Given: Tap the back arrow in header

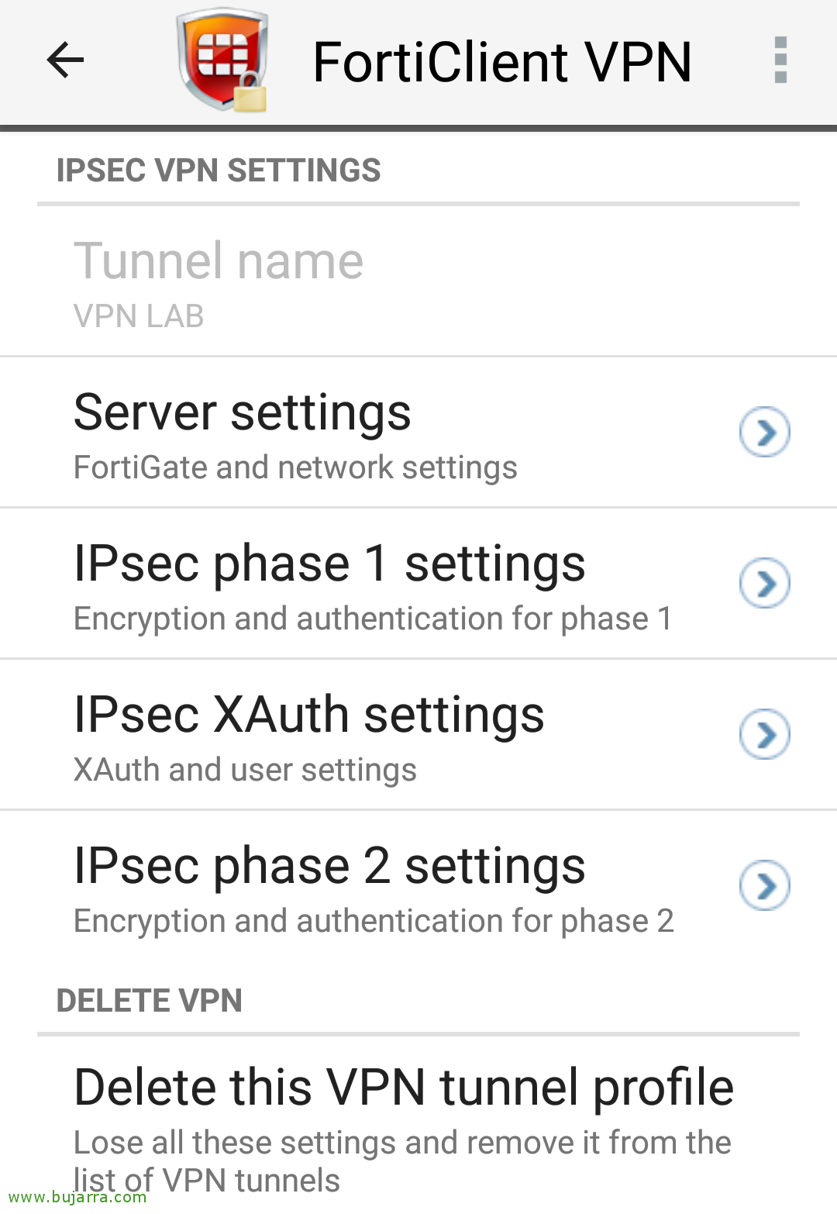Looking at the screenshot, I should coord(65,60).
